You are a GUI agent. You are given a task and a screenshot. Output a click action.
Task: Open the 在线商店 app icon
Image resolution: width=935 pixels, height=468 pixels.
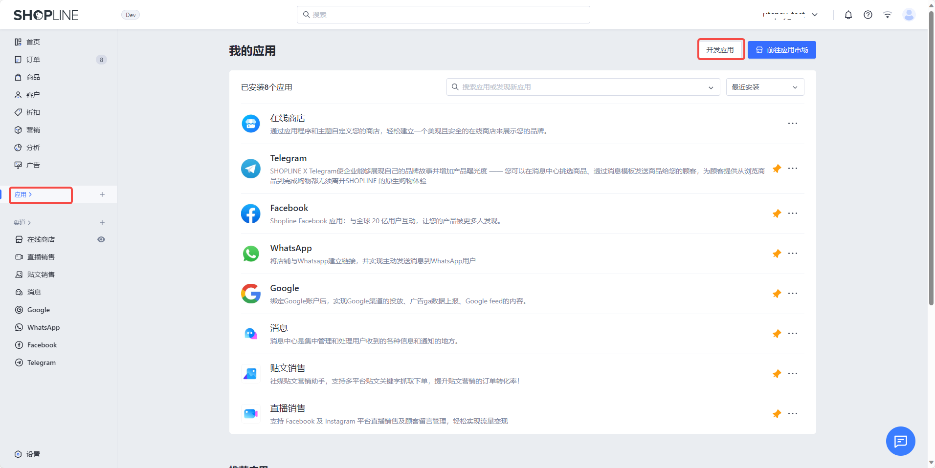click(x=251, y=124)
